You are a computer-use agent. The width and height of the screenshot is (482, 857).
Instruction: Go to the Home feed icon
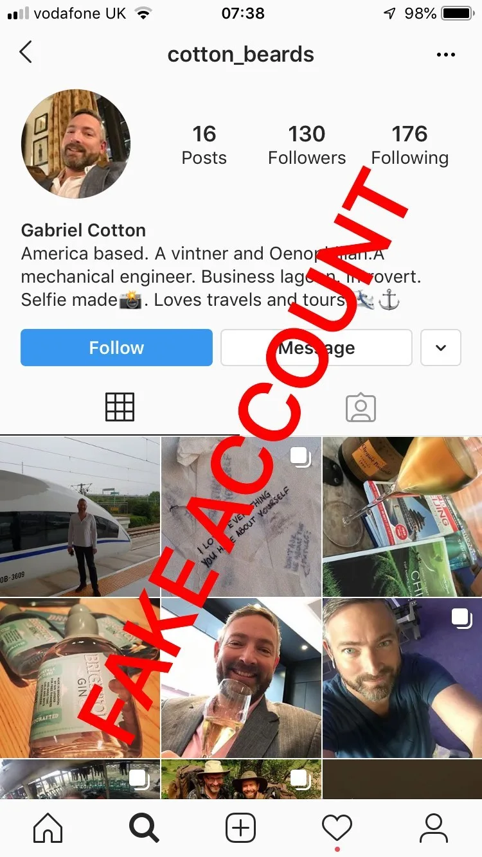point(48,828)
